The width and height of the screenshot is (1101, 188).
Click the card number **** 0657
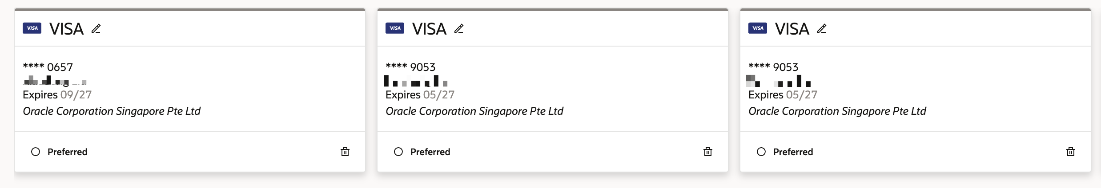pyautogui.click(x=48, y=67)
